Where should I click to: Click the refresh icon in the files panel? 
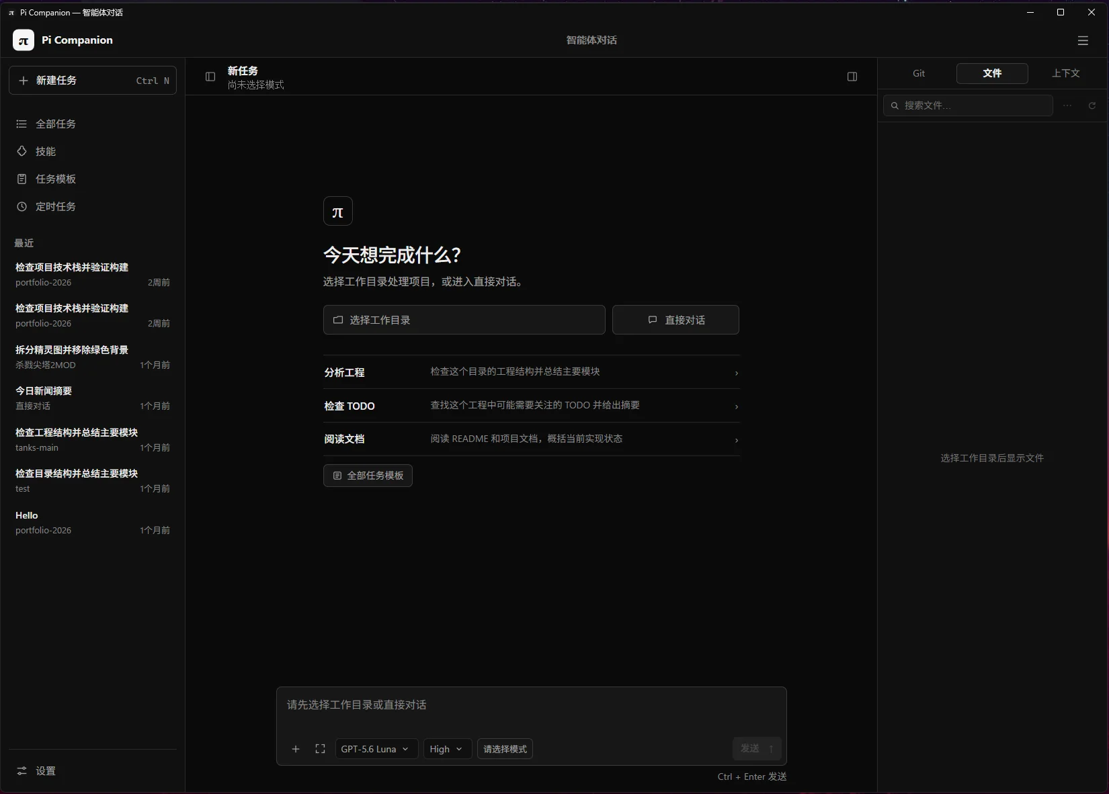pos(1092,105)
